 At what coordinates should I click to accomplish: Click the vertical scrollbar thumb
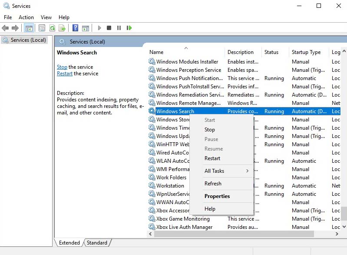[344, 213]
